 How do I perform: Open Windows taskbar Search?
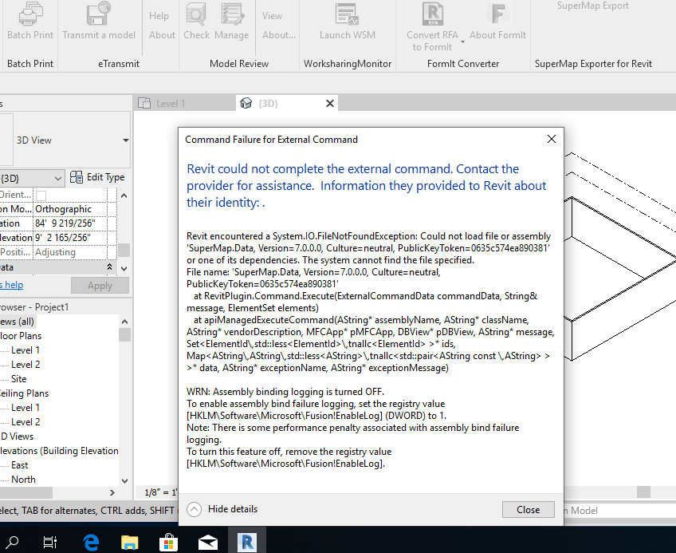tap(12, 541)
